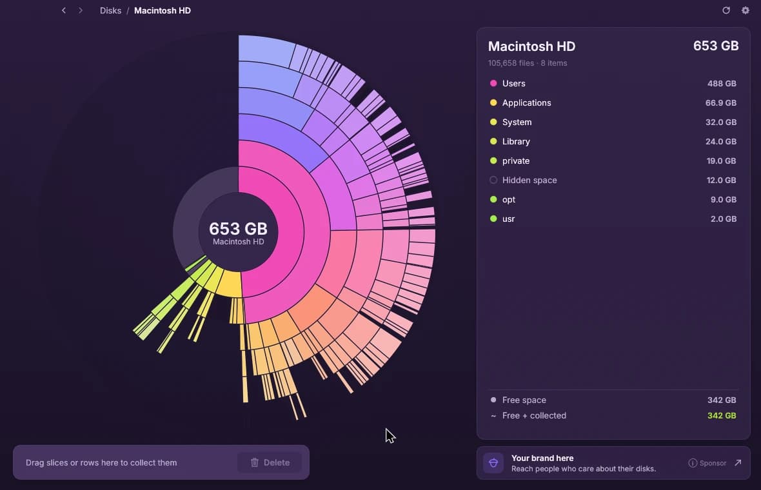761x490 pixels.
Task: Click the 653 GB center of sunburst
Action: coord(239,232)
